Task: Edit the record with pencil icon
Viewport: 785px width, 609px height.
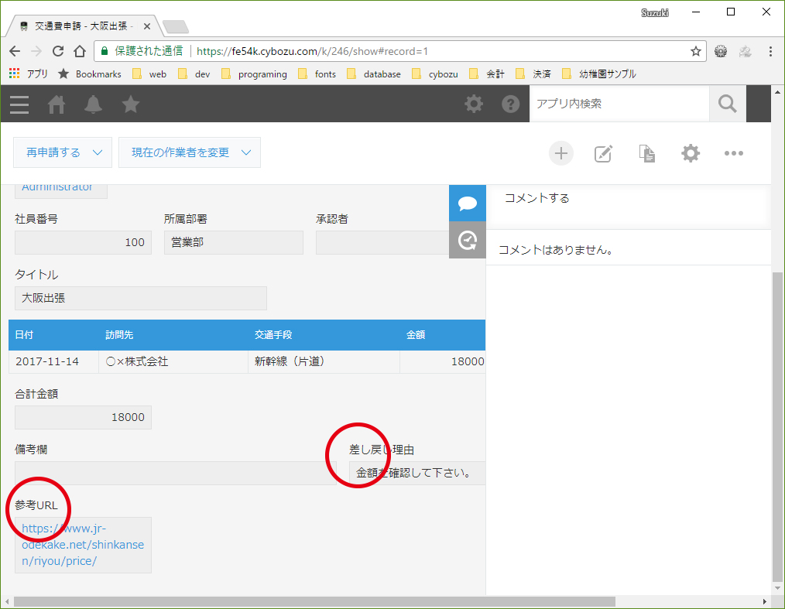Action: tap(603, 153)
